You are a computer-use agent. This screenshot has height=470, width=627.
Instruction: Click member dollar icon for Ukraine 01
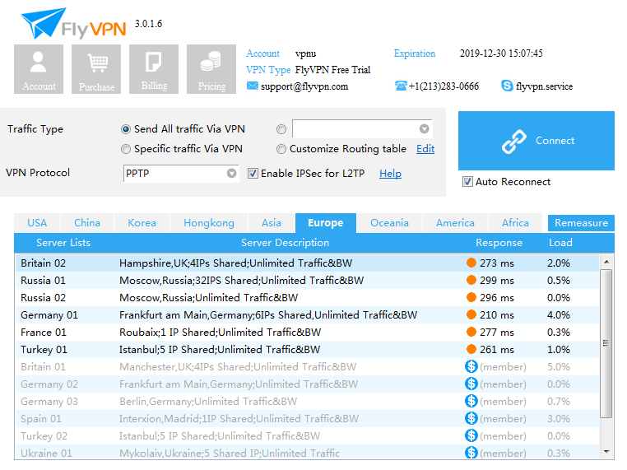click(471, 453)
